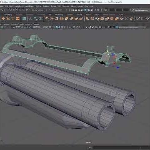Click the circle target shelf icon
Image resolution: width=150 pixels, height=150 pixels.
click(31, 18)
